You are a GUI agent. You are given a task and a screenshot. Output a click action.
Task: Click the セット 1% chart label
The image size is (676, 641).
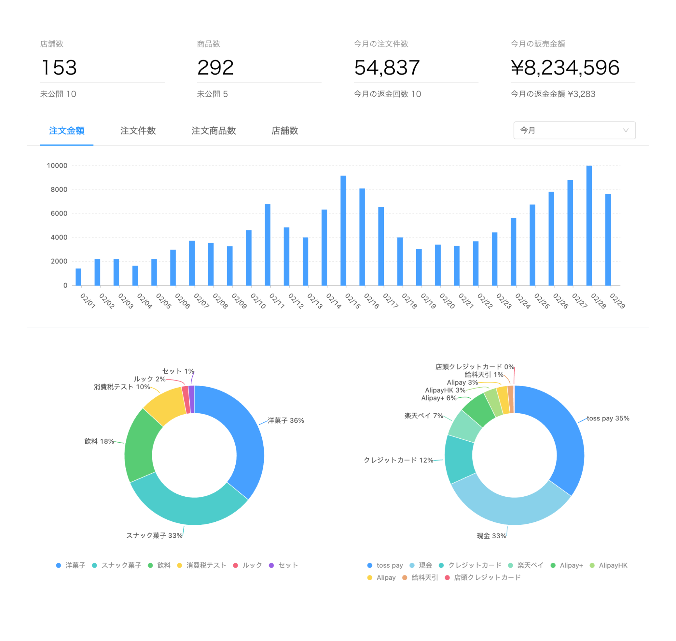coord(178,371)
